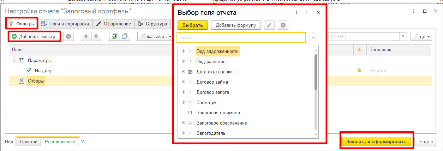Click the uncheck all filters icon
The height and width of the screenshot is (151, 443).
tap(125, 36)
